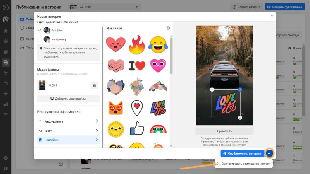Remove the Love it sticker from preview

pyautogui.click(x=212, y=90)
